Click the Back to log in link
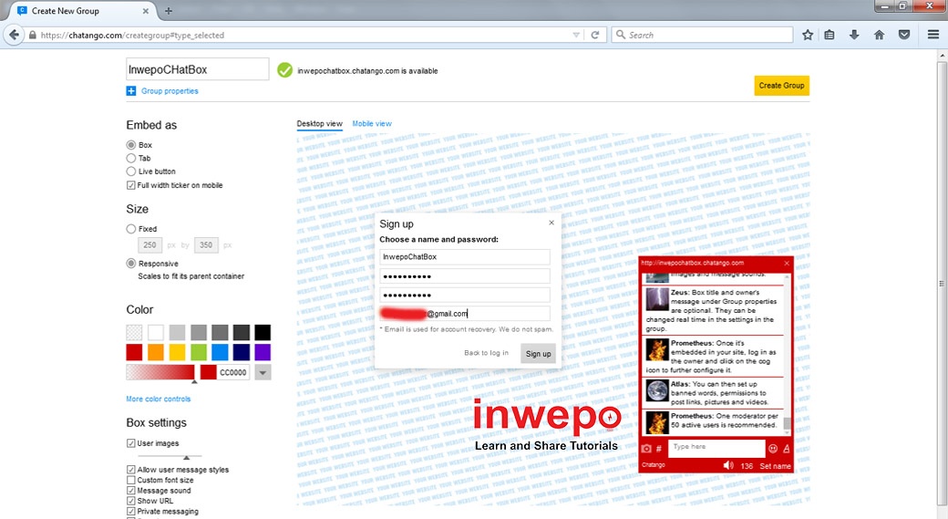Screen dimensions: 948x519 (486, 353)
